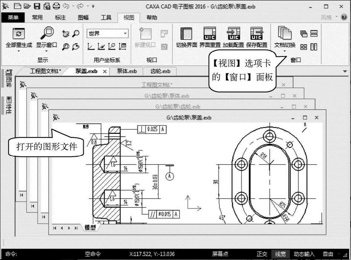This screenshot has height=260, width=351.
Task: Click the Open file folder icon
Action: pyautogui.click(x=27, y=6)
